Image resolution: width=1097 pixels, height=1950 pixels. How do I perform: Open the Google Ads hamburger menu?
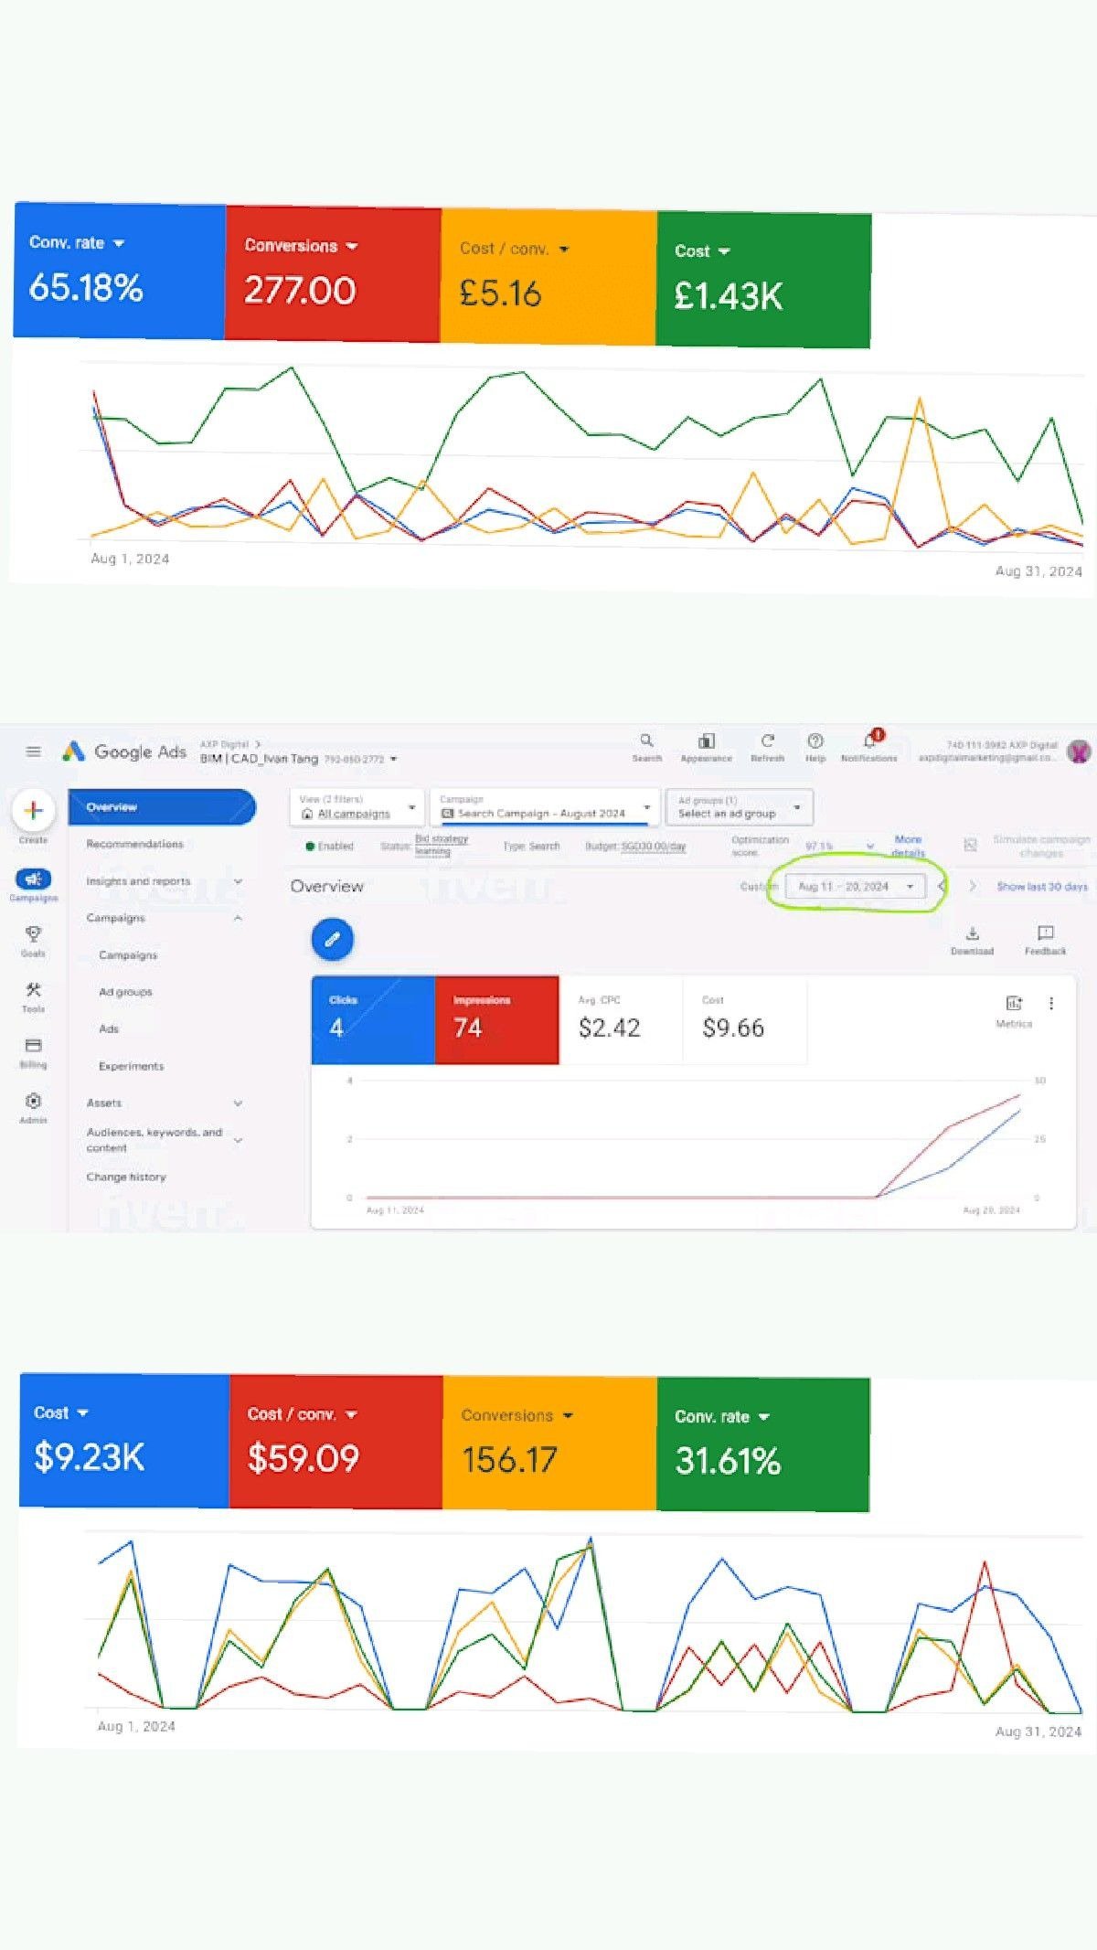pyautogui.click(x=34, y=751)
